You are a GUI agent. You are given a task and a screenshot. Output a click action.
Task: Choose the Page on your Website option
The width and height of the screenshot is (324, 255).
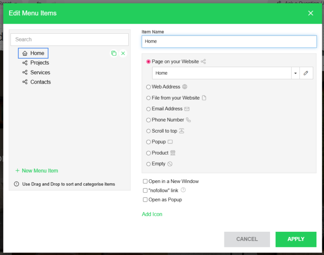(148, 62)
